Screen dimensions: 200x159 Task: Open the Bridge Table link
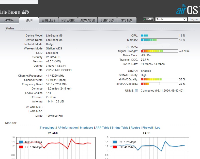tap(120, 128)
